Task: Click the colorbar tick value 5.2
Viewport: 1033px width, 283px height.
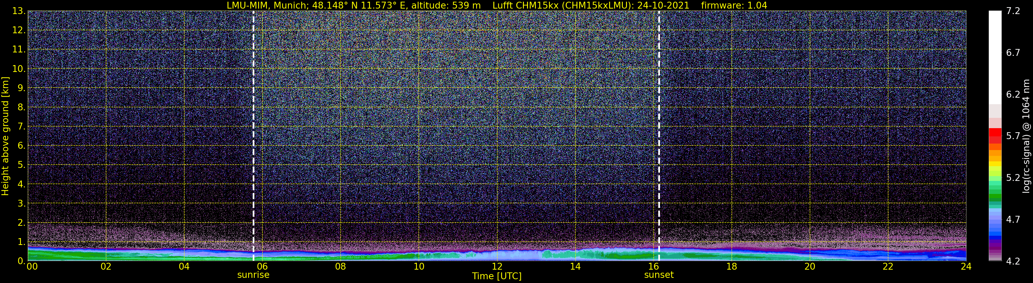Action: pos(1013,178)
